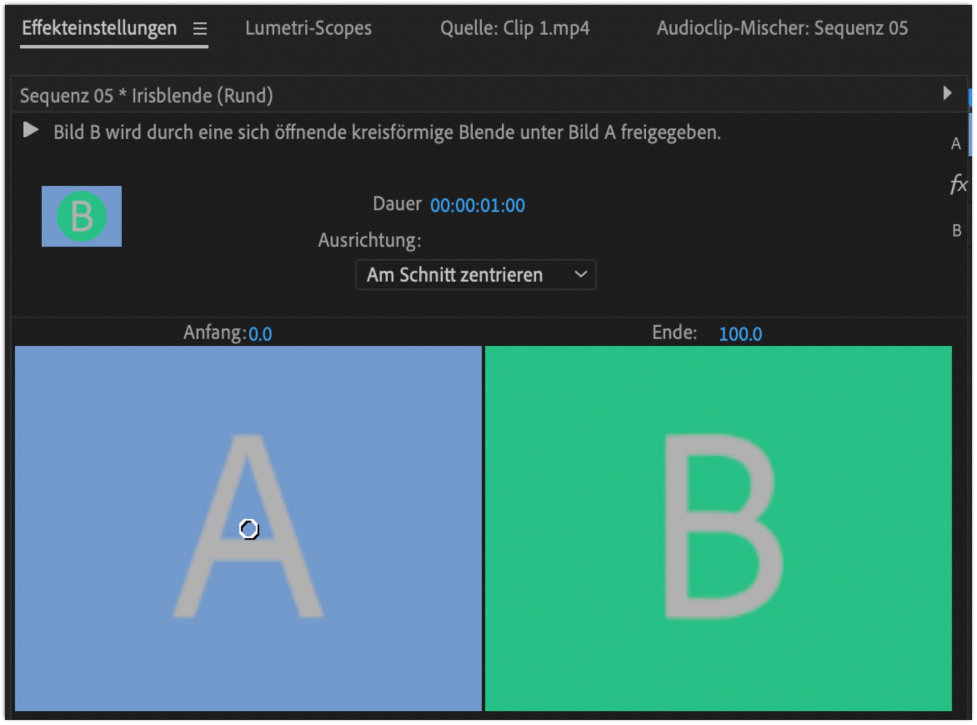Image resolution: width=977 pixels, height=725 pixels.
Task: Select the Effekteinstellungen tab
Action: pos(98,29)
